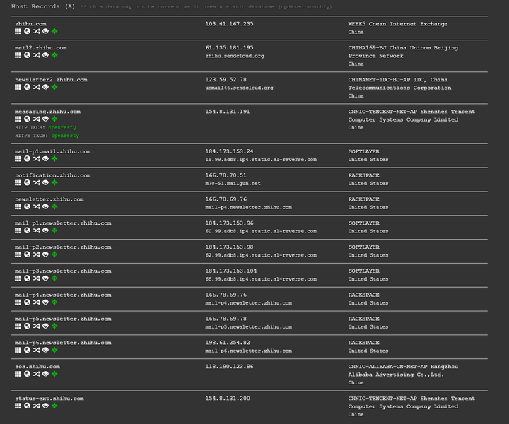Click the shuffle arrows icon under mail2.zhihu.com
Screen dimensions: 509x424
pos(36,55)
